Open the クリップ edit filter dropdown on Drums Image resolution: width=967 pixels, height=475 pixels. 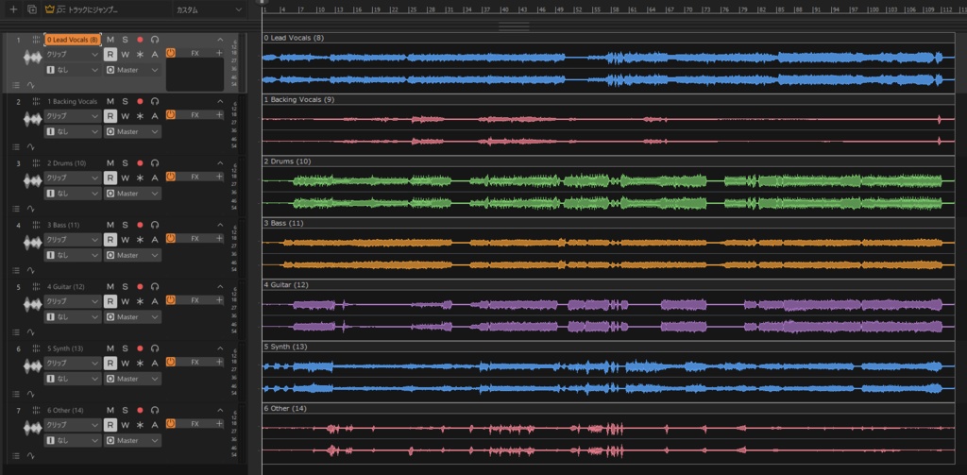pos(72,178)
